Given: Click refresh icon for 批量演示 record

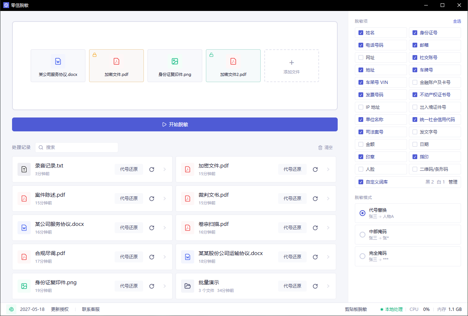Looking at the screenshot, I should point(315,286).
